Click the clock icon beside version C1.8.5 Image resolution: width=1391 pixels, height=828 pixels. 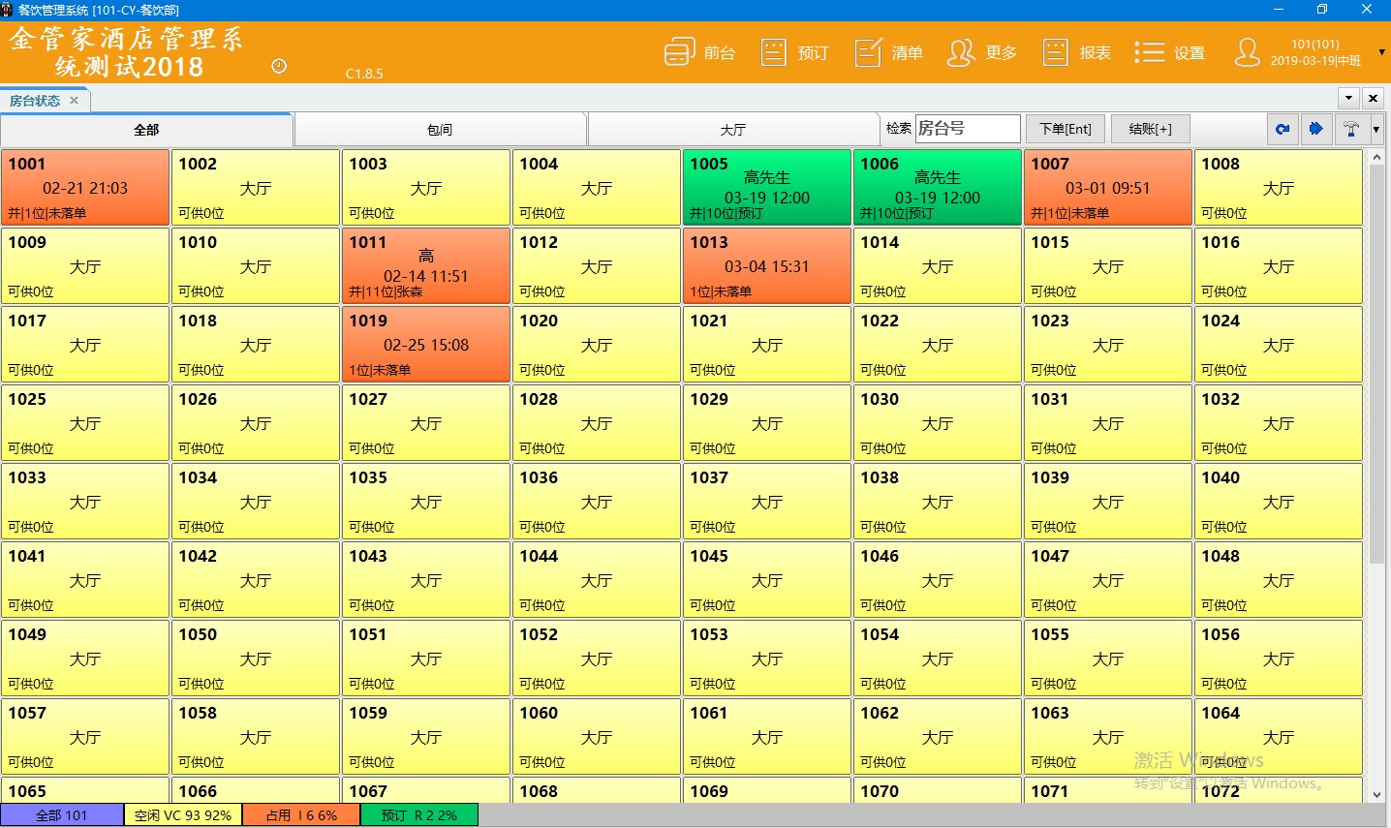click(x=279, y=66)
